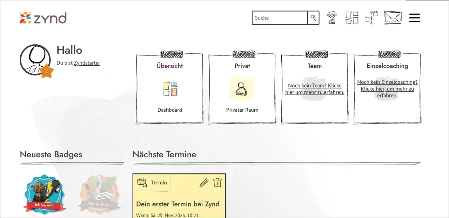Image resolution: width=449 pixels, height=218 pixels.
Task: Open 'Dein erster Termin bei Zynd'
Action: [x=178, y=204]
